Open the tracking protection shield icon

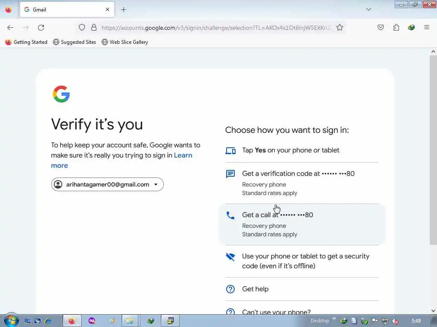pyautogui.click(x=82, y=27)
